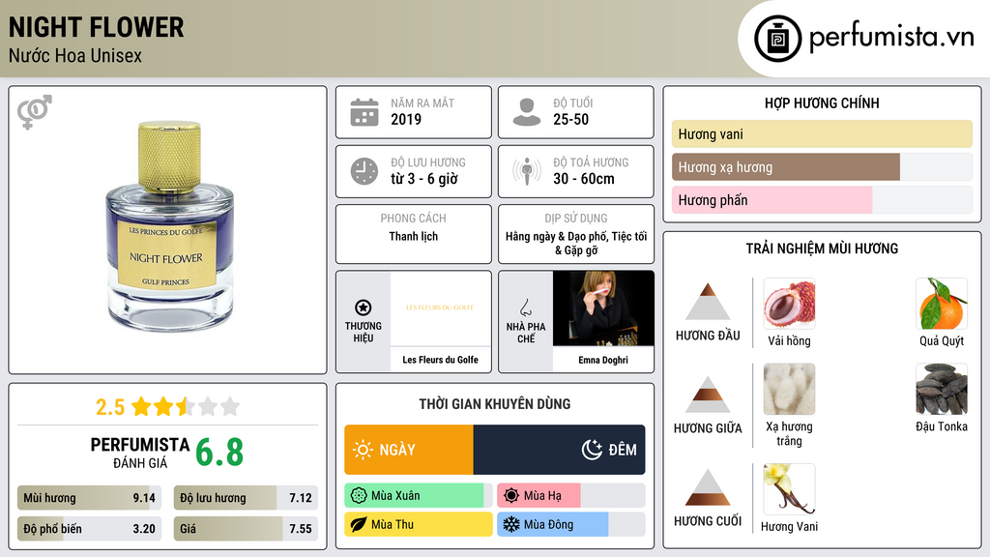Click the leaf icon beside Mùa Thu
This screenshot has width=990, height=557.
point(359,524)
